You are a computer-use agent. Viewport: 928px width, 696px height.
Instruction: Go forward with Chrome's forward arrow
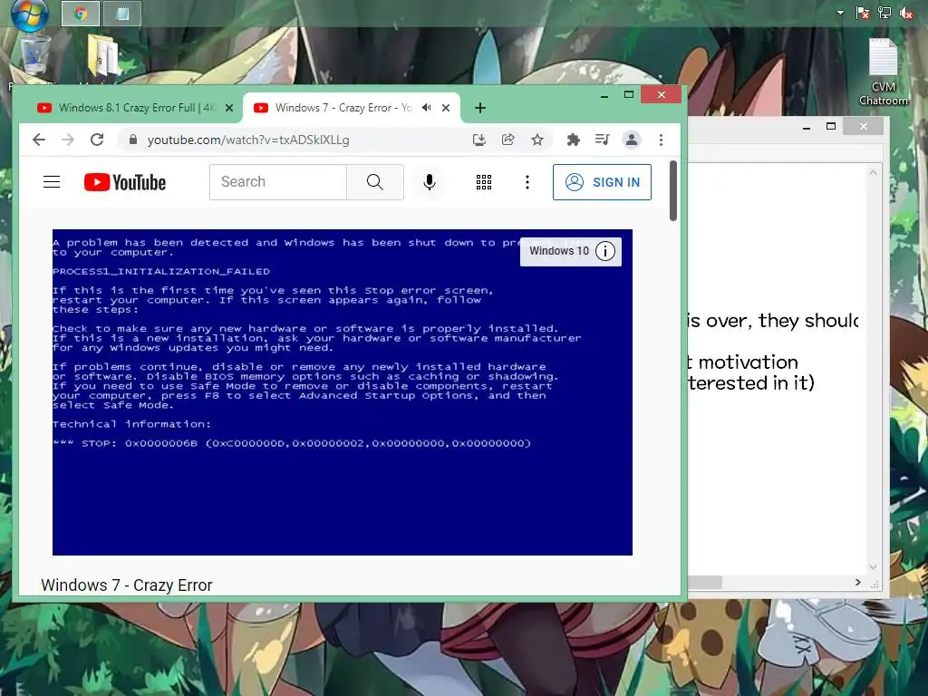pyautogui.click(x=68, y=140)
